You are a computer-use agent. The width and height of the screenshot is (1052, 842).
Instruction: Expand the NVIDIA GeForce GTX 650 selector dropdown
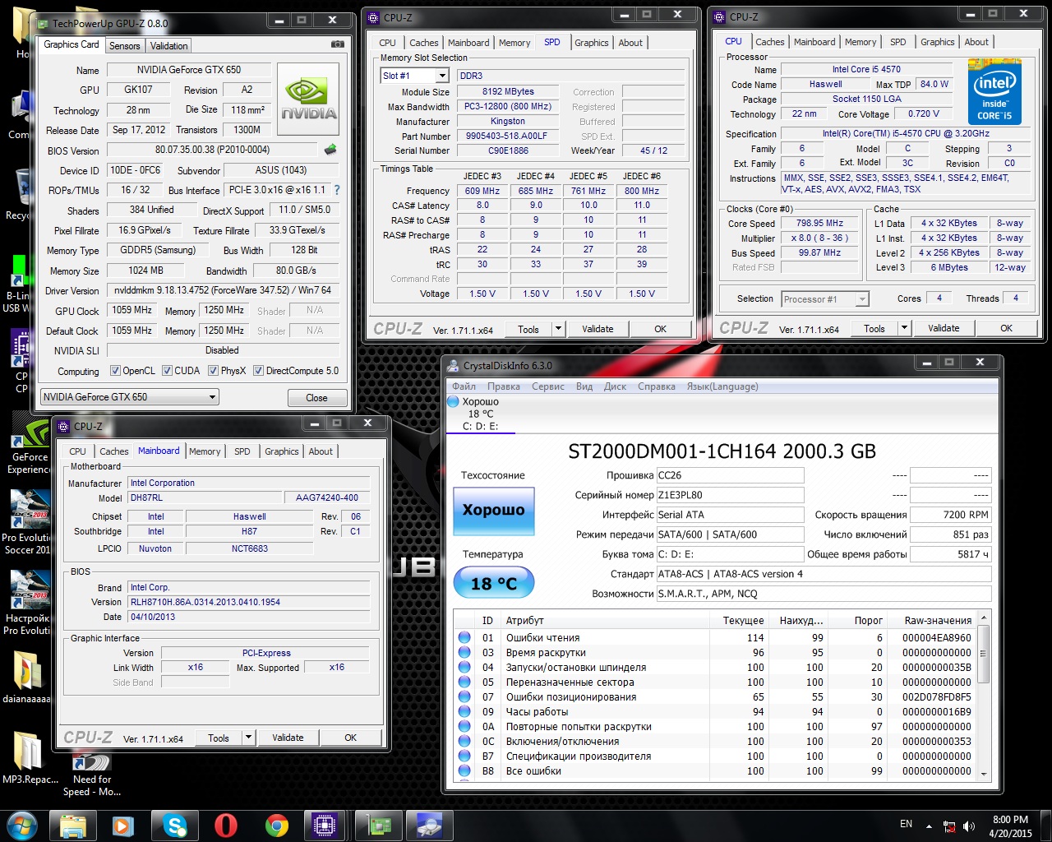(x=212, y=397)
